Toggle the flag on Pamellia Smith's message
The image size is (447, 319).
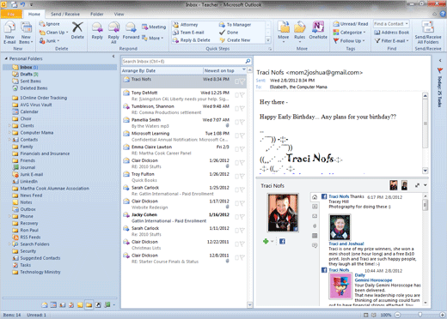[242, 123]
